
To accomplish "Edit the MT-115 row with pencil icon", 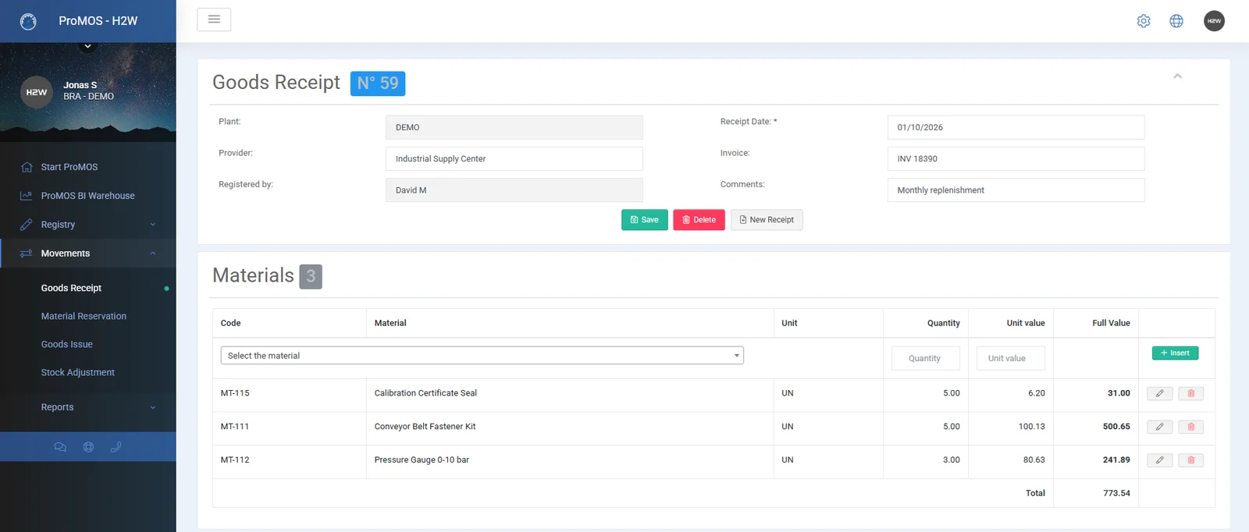I will coord(1160,394).
